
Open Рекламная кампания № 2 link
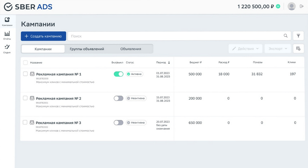tap(59, 99)
